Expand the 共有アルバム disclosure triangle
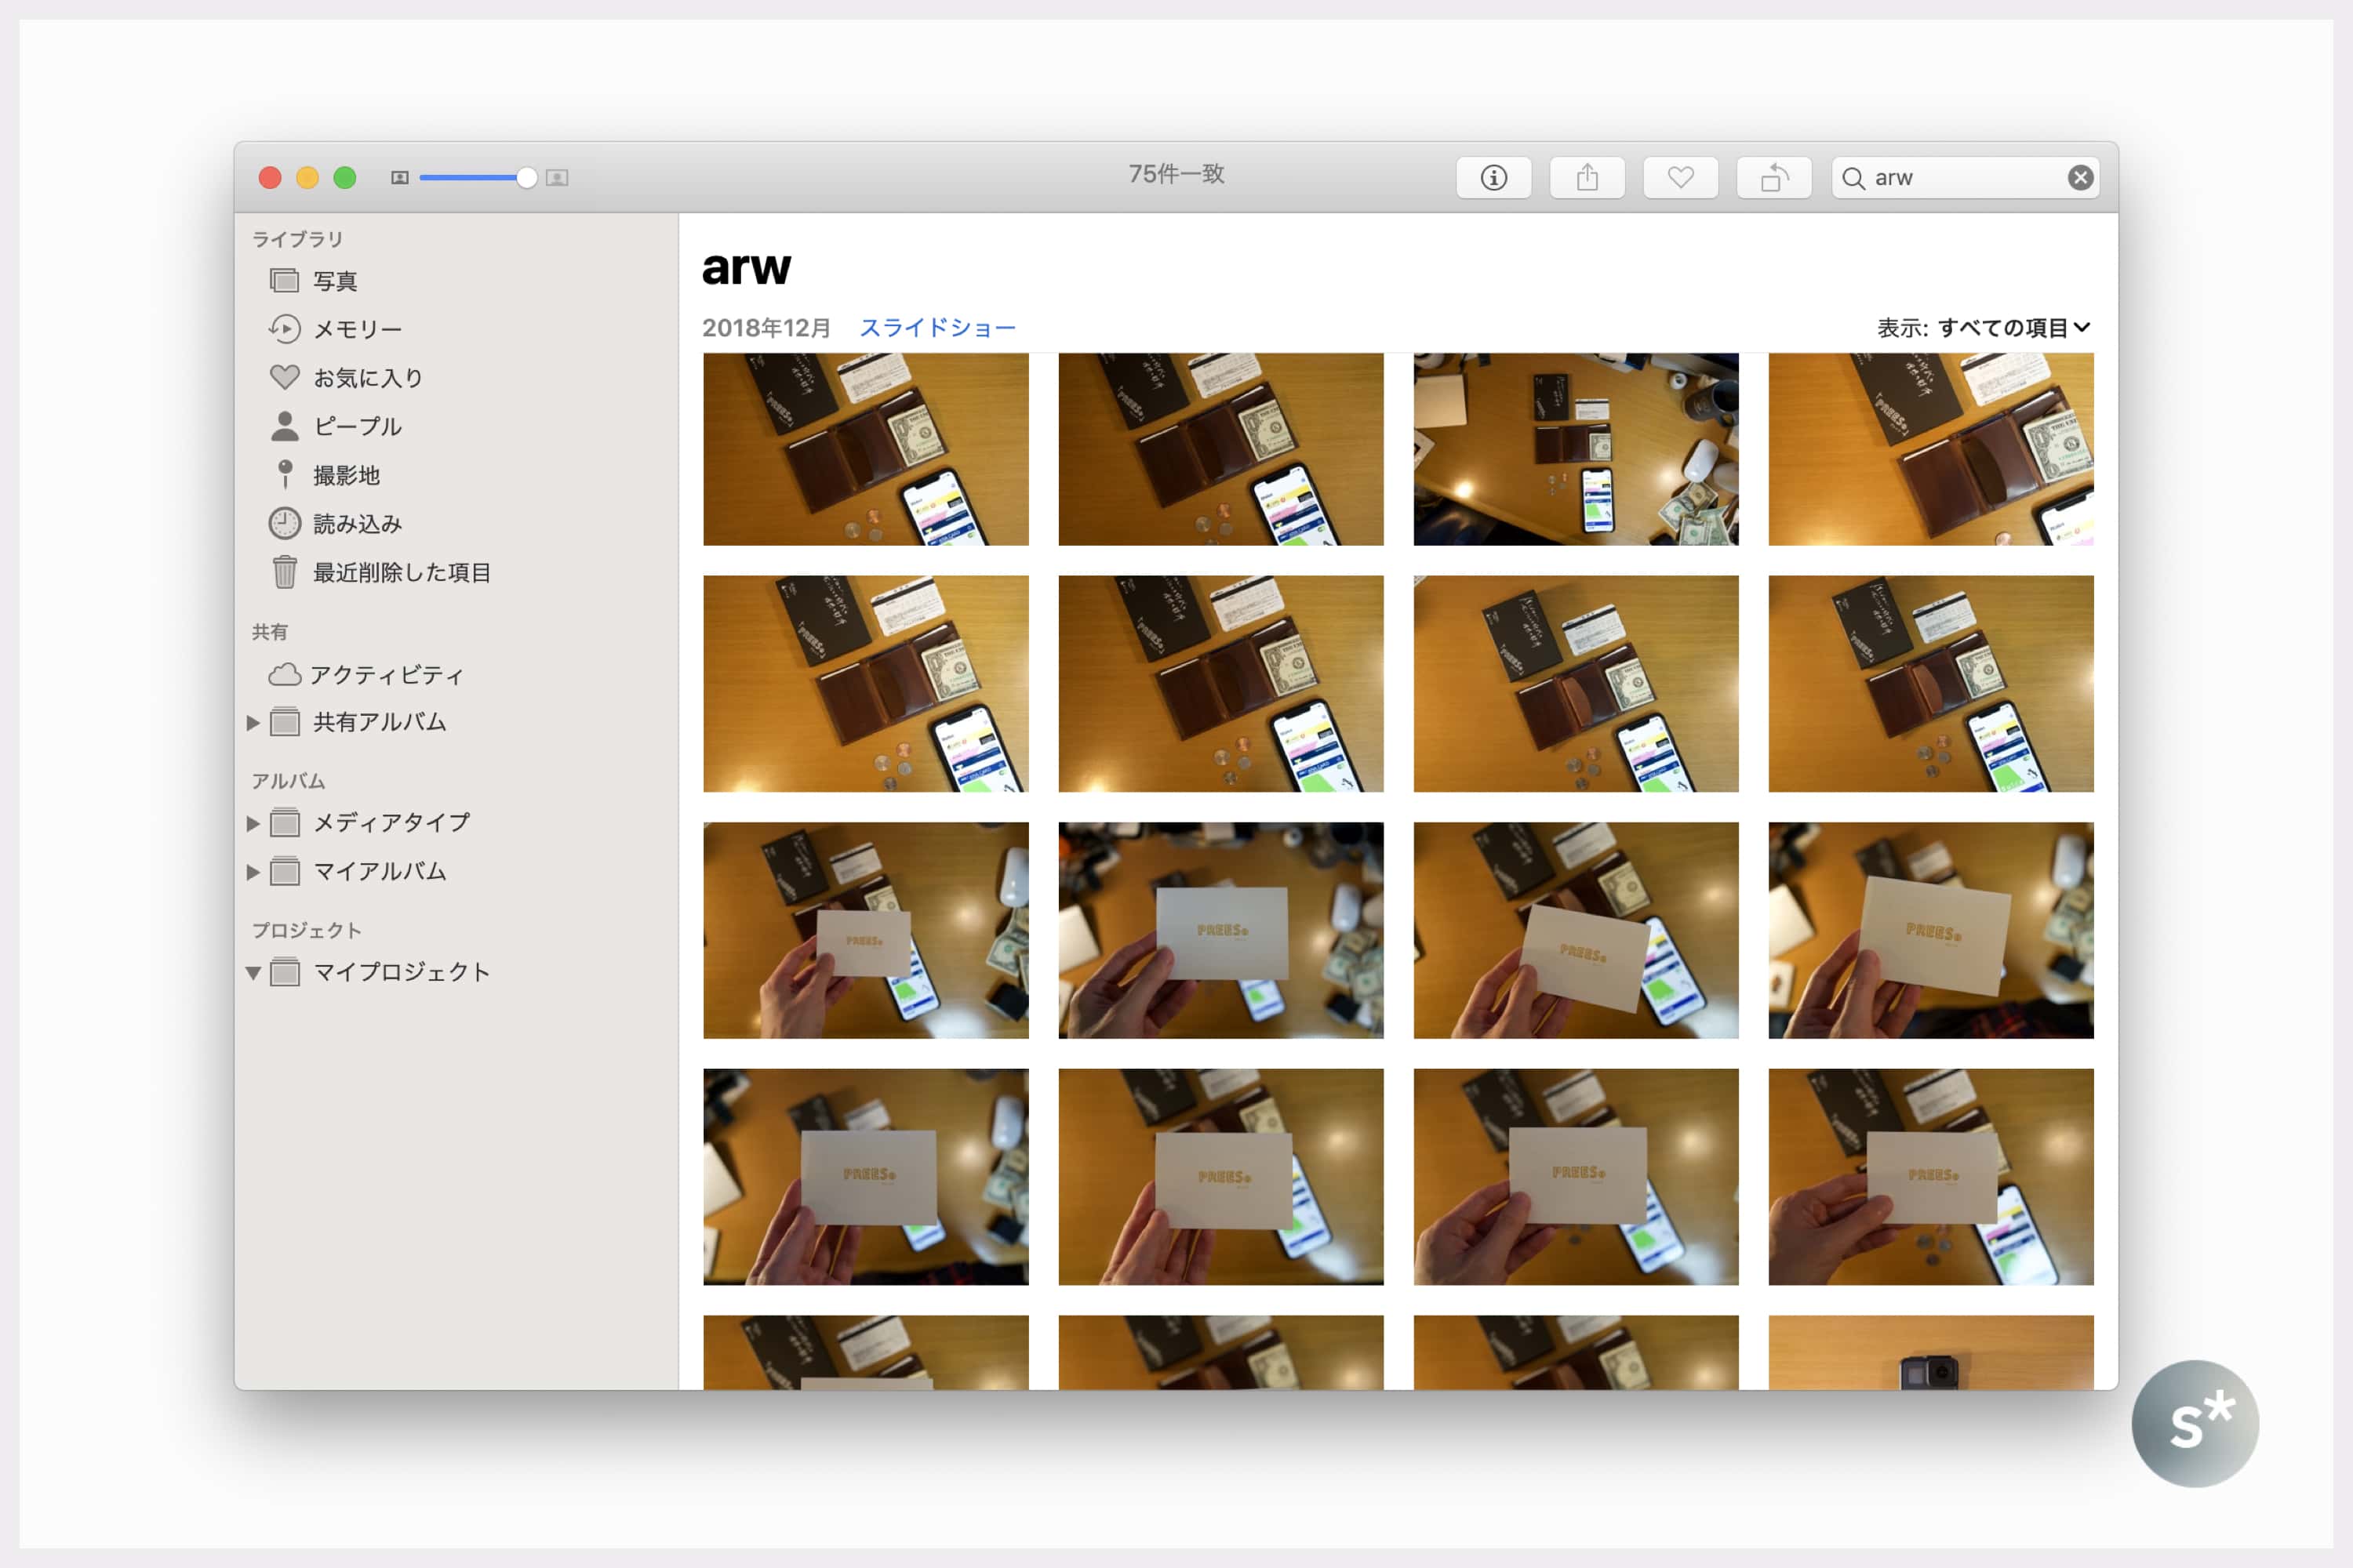This screenshot has height=1568, width=2353. point(253,722)
